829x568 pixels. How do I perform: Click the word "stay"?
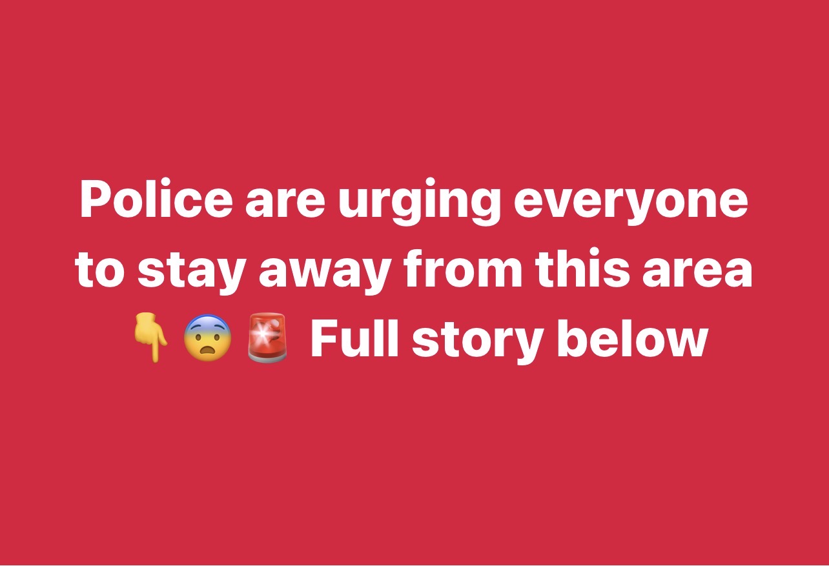coord(192,274)
